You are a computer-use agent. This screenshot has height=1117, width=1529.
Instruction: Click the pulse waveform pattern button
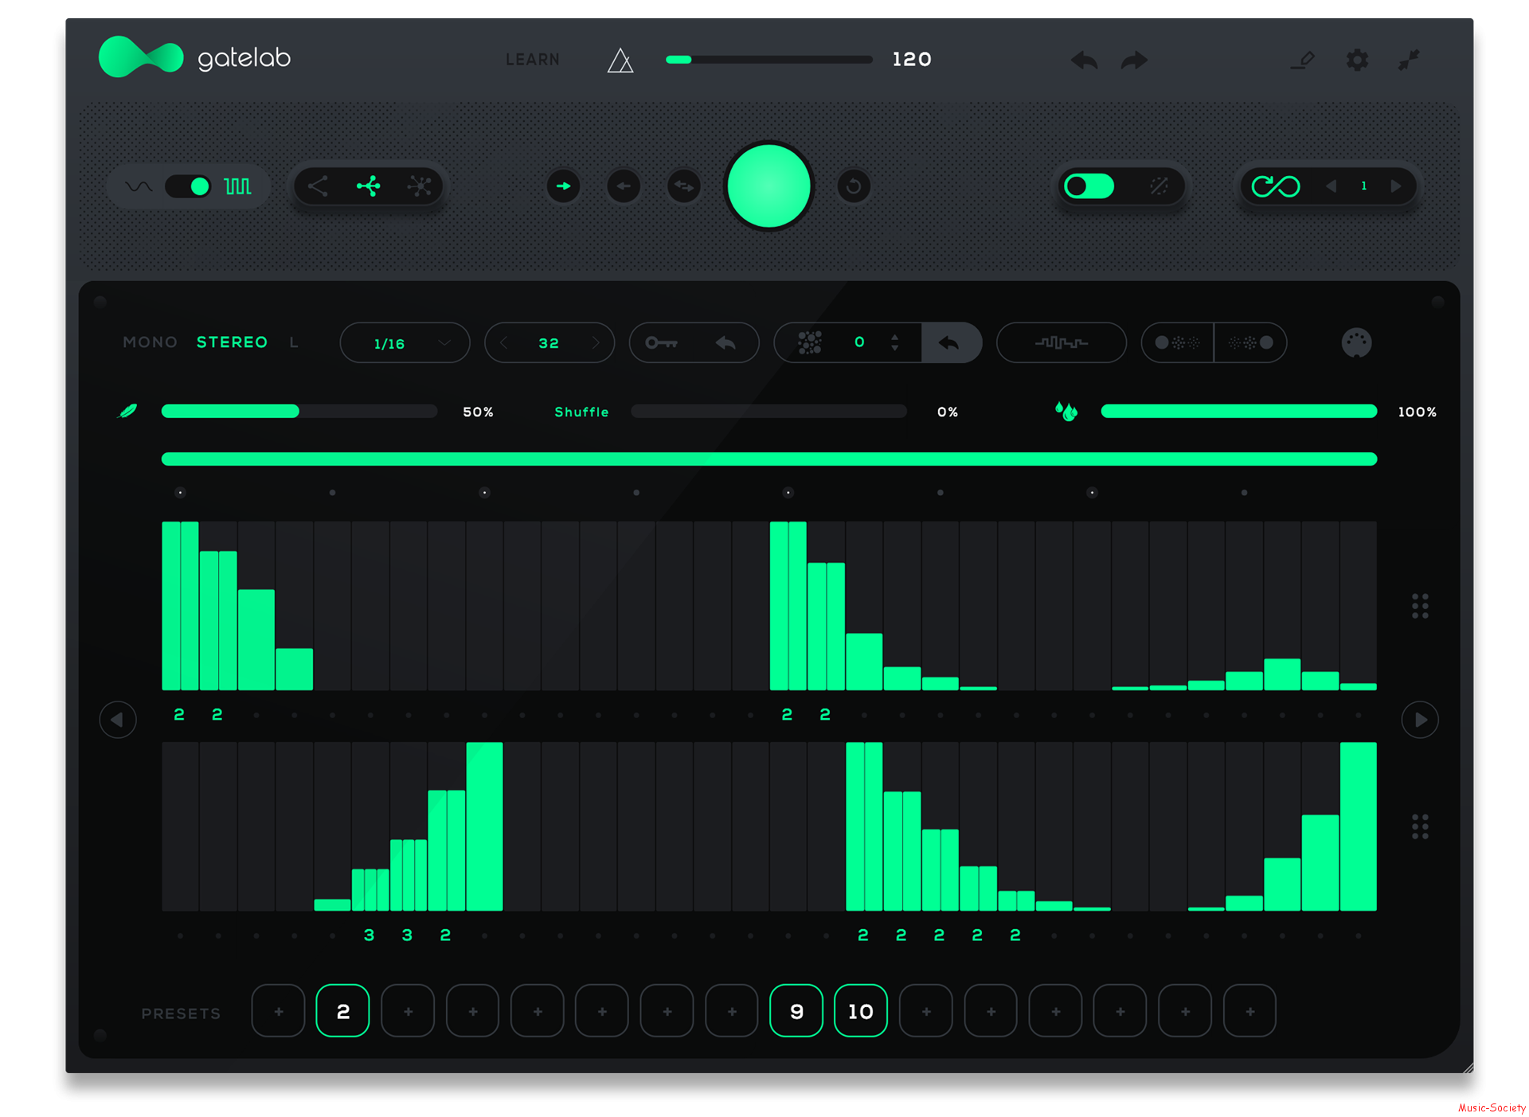tap(1062, 343)
